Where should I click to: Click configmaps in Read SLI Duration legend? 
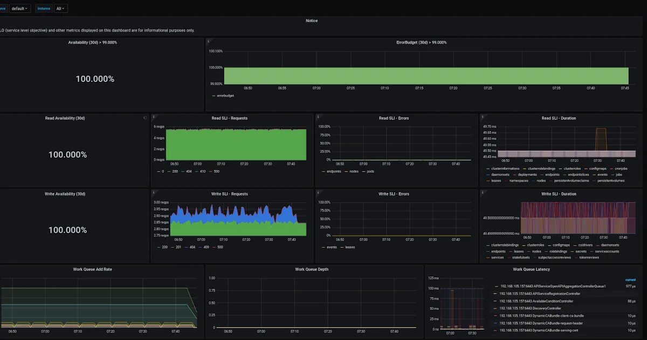598,168
